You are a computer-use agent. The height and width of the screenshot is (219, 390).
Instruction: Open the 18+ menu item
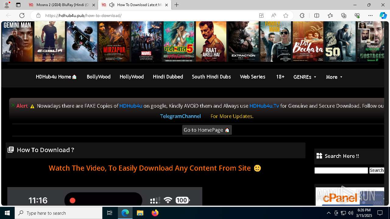pos(280,77)
